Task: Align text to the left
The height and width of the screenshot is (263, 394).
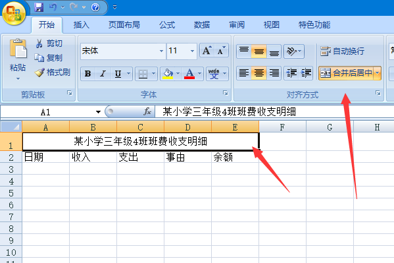Action: coord(244,73)
